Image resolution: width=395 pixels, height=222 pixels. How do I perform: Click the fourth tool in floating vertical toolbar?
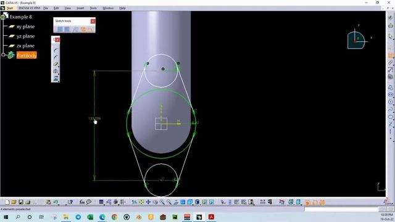tap(56, 72)
